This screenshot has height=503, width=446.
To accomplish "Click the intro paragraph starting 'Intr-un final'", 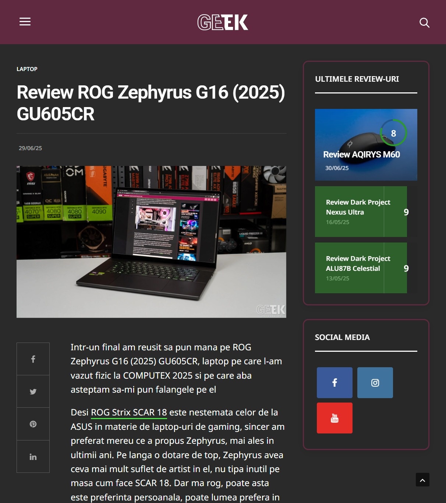I will coord(176,368).
